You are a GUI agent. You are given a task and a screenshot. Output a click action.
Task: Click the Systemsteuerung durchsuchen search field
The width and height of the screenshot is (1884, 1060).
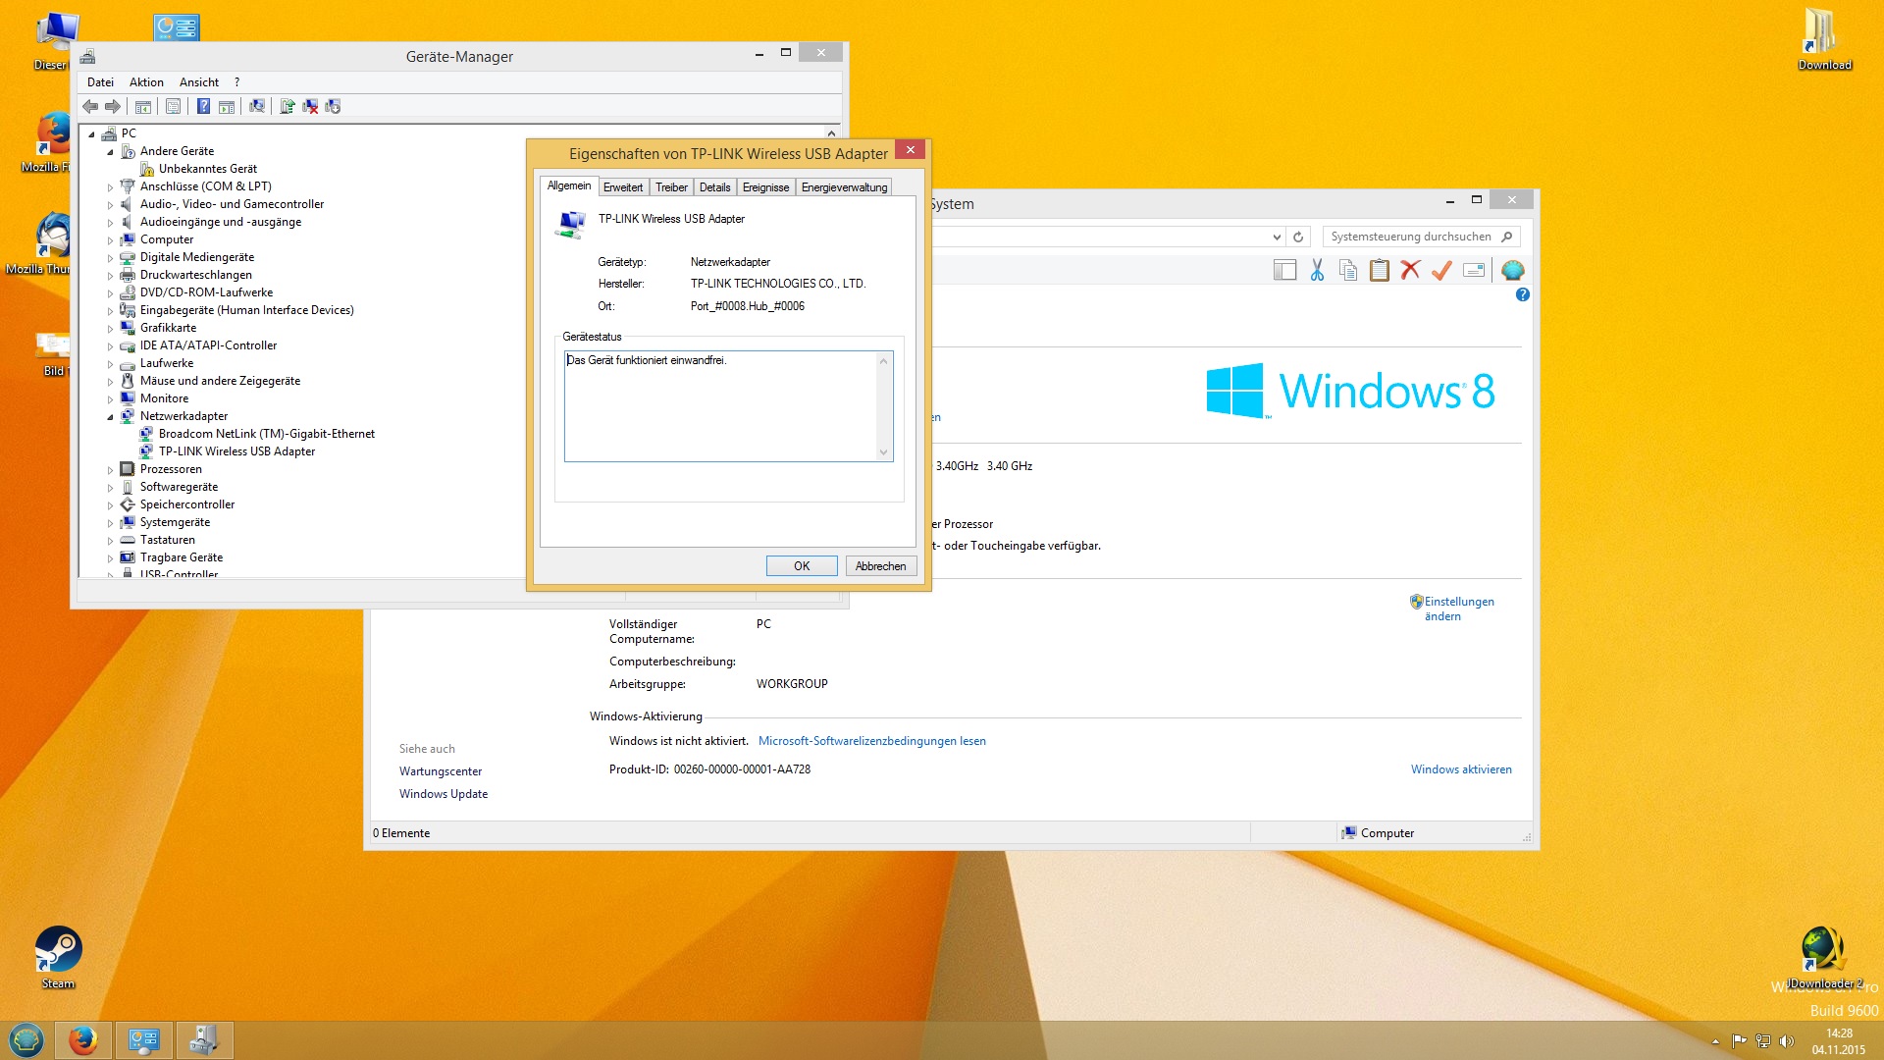click(1409, 237)
